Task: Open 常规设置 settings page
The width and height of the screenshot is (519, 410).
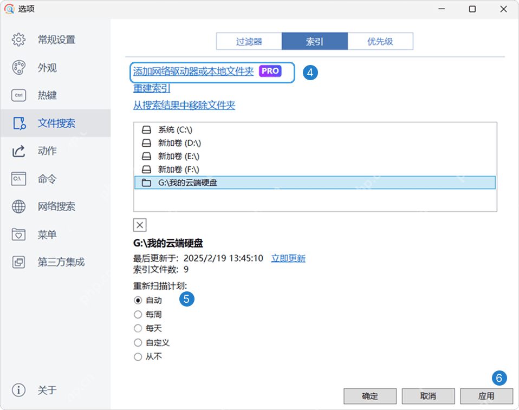Action: click(x=55, y=40)
